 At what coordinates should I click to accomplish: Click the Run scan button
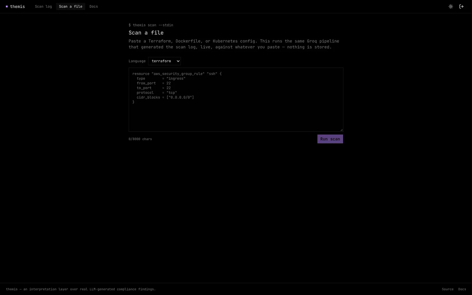(330, 139)
